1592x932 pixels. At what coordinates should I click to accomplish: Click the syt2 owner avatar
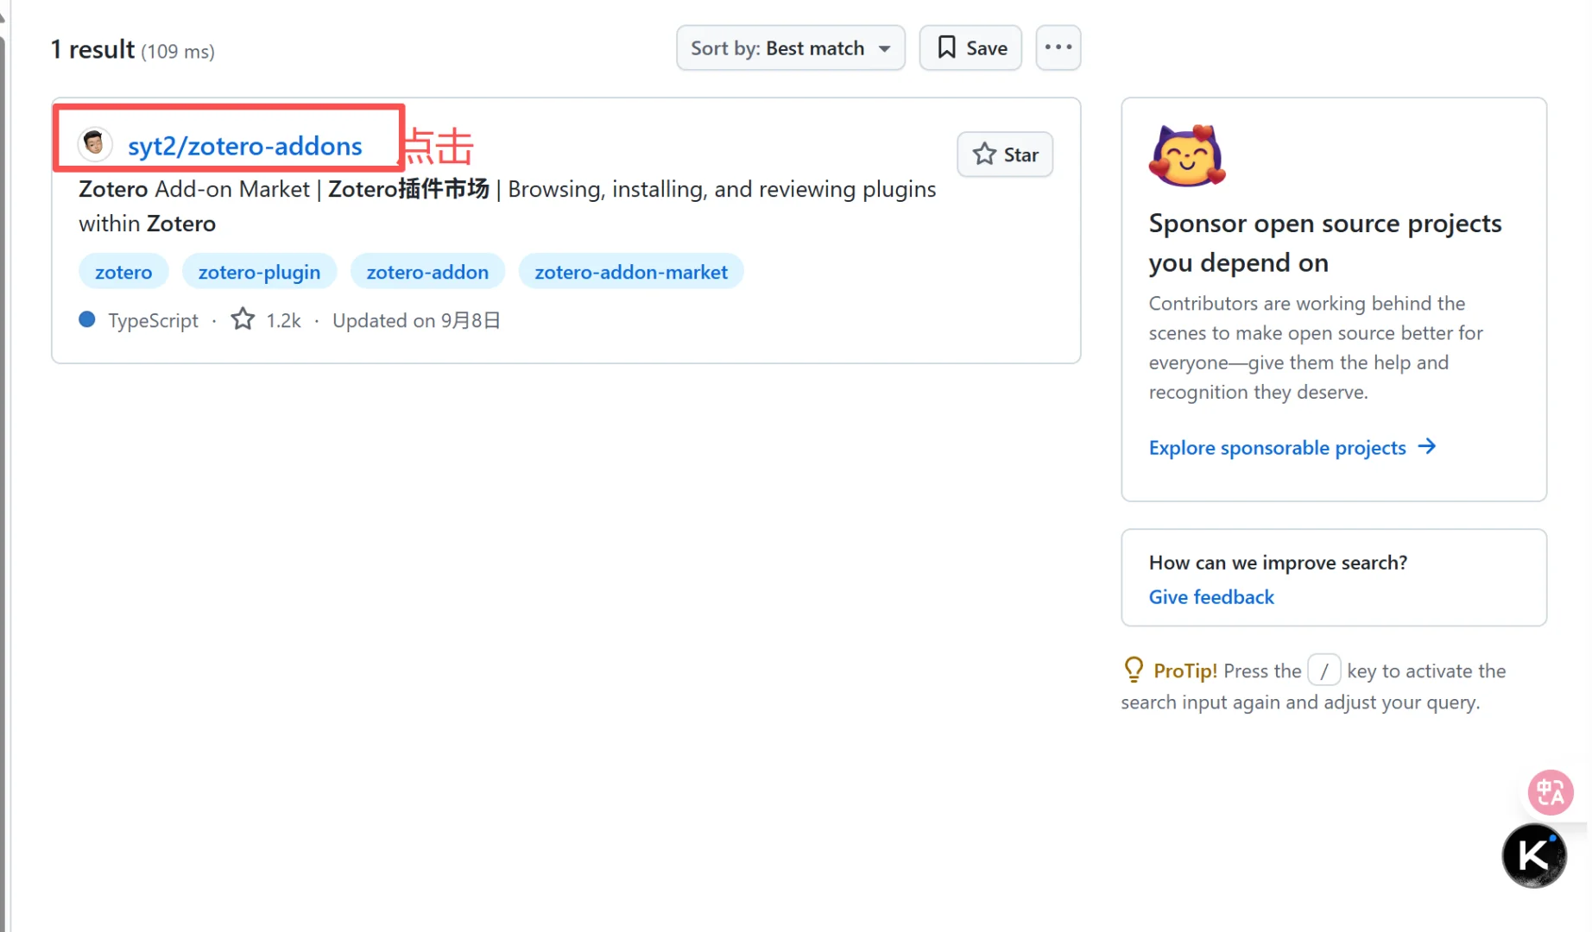94,143
